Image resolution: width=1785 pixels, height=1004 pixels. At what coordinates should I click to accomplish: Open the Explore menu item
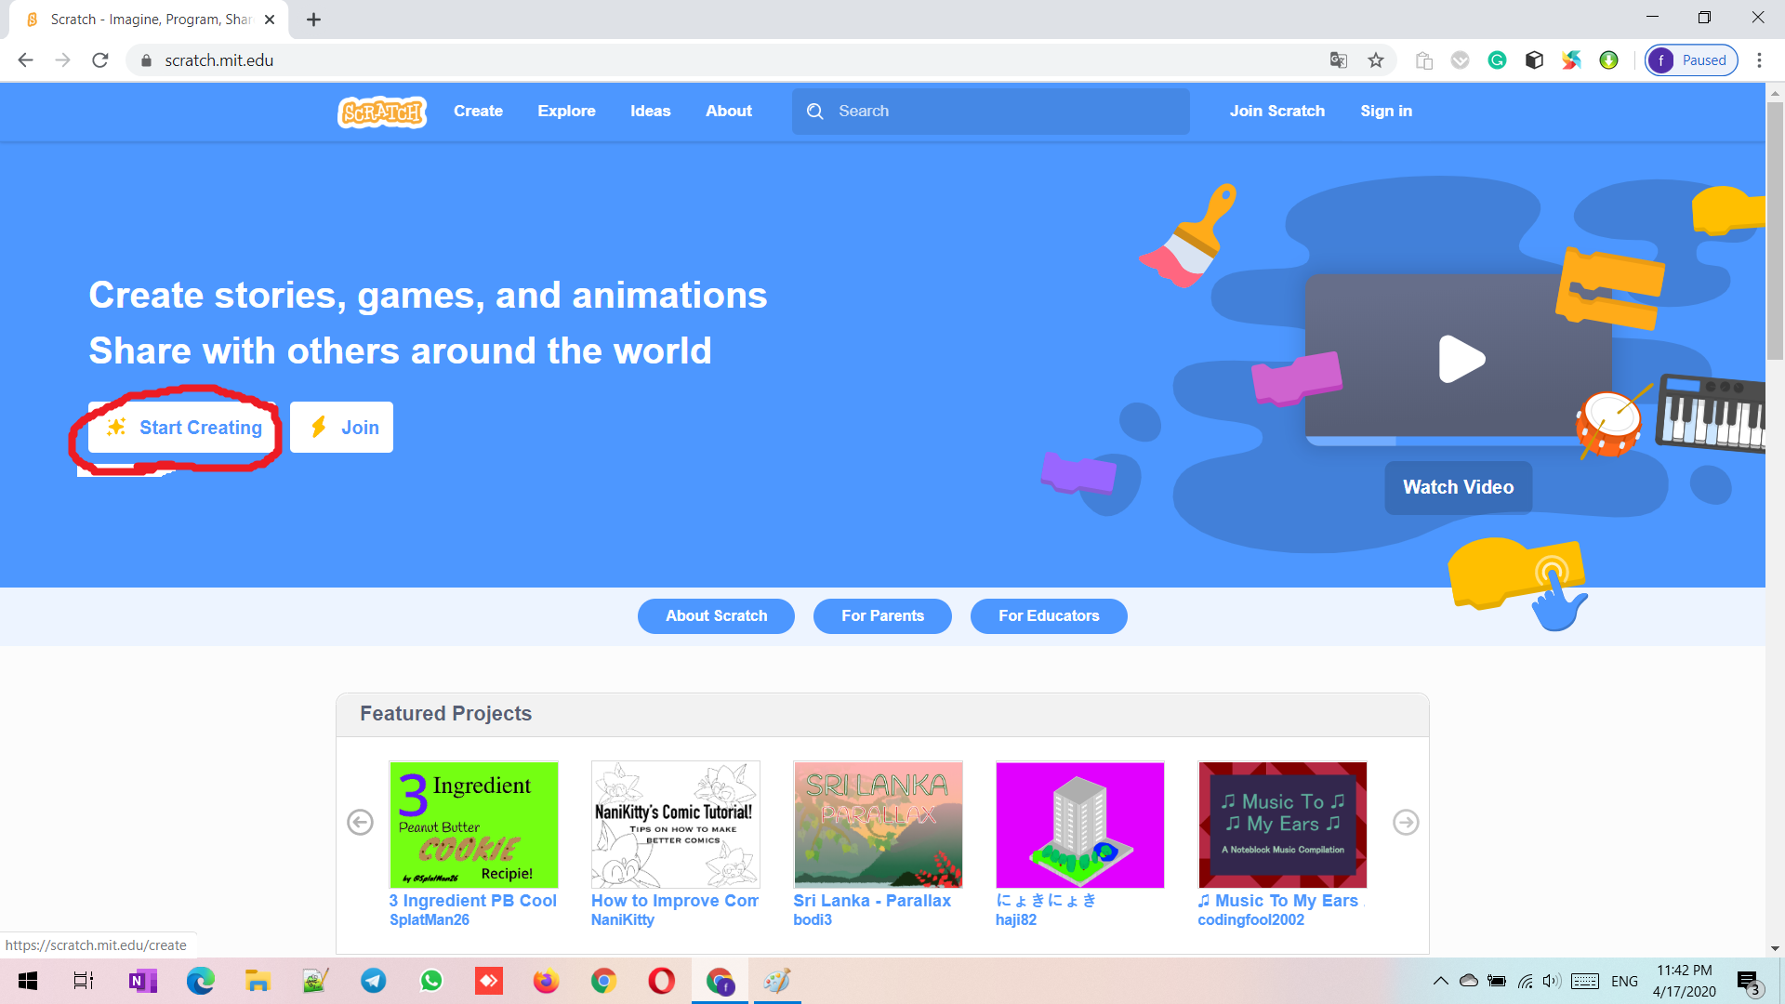566,111
